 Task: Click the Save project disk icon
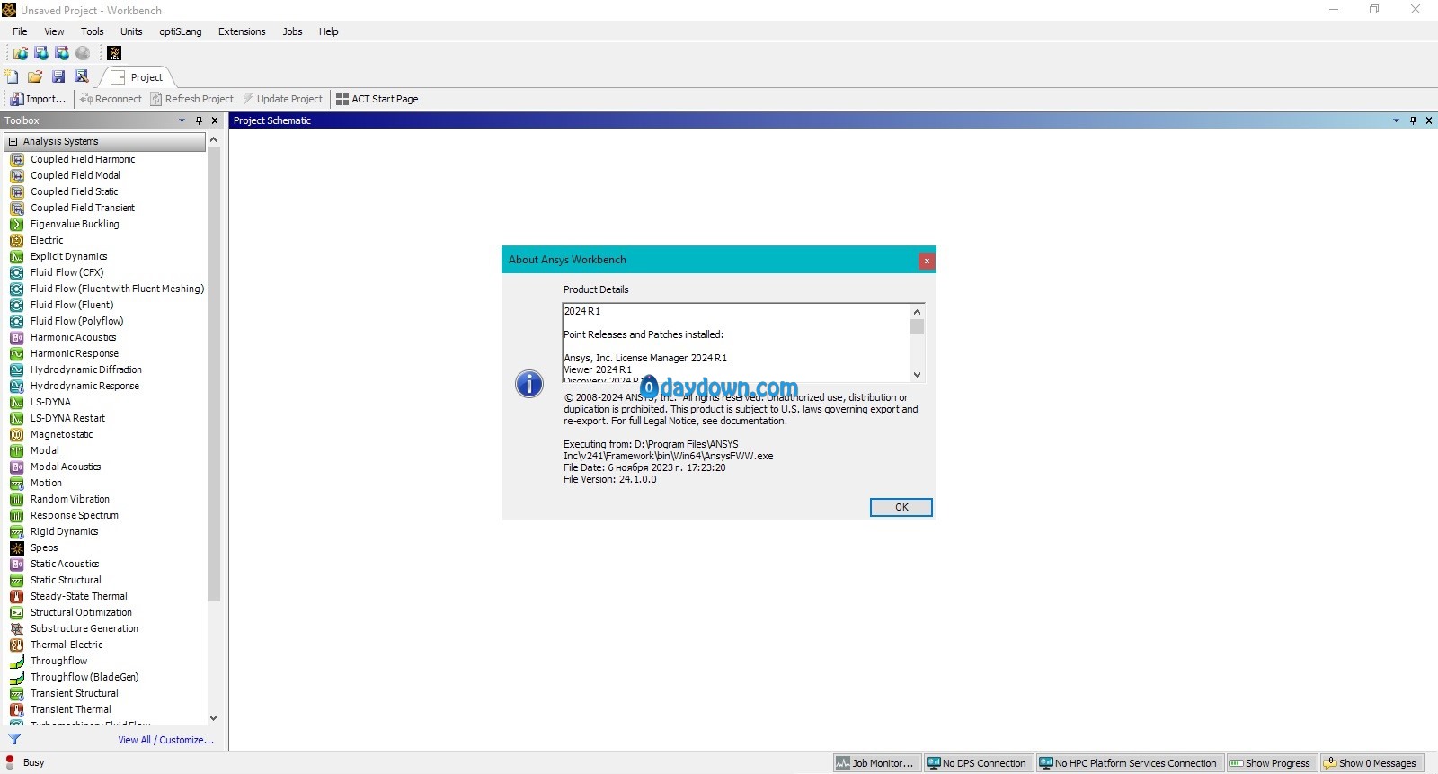(x=58, y=76)
